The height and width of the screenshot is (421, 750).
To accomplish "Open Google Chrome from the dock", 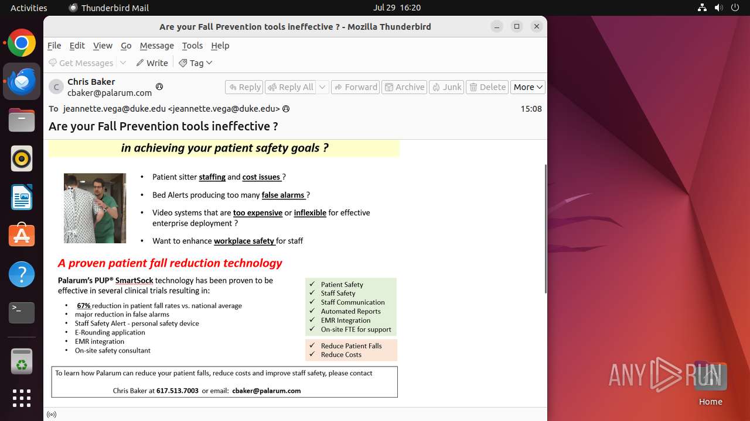I will click(22, 43).
